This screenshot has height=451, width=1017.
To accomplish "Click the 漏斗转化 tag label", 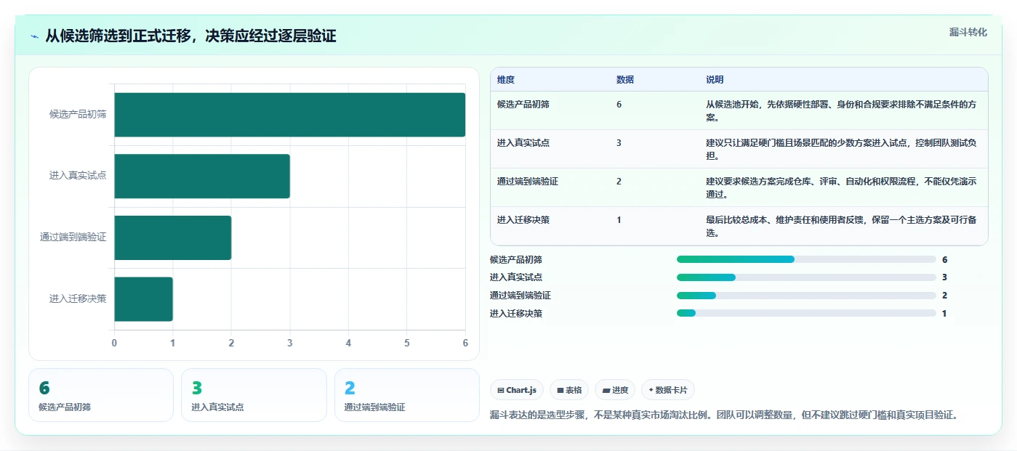I will 968,32.
